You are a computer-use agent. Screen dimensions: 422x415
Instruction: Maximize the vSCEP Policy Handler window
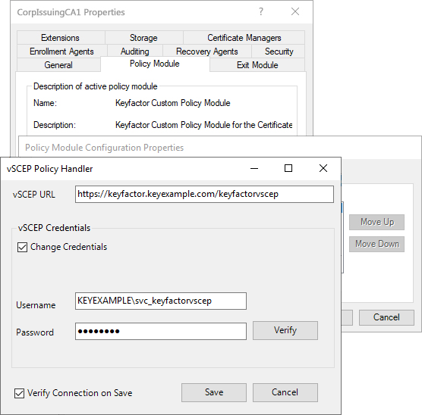288,168
